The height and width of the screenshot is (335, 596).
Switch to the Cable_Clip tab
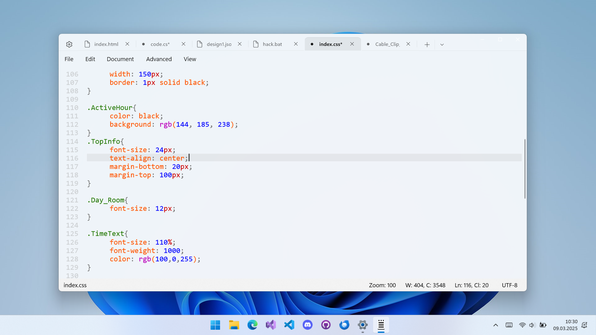coord(387,44)
